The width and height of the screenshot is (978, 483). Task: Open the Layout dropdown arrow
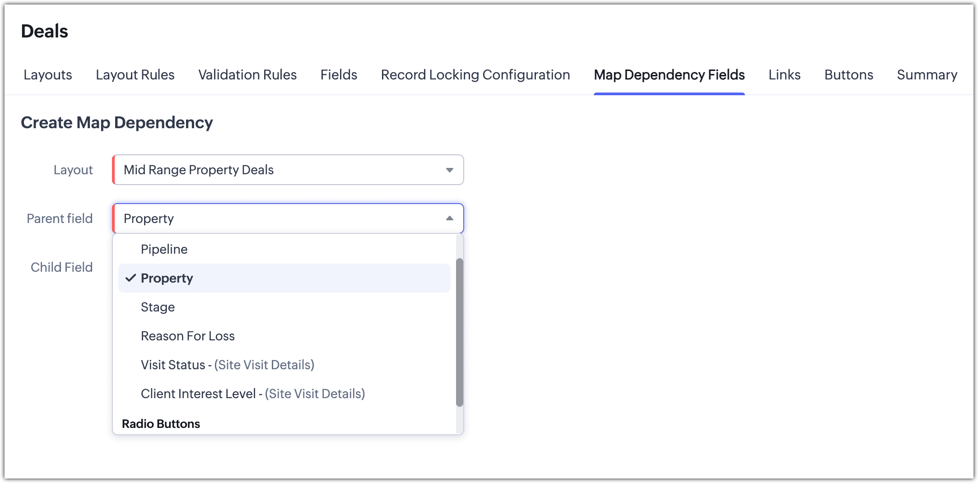[449, 170]
